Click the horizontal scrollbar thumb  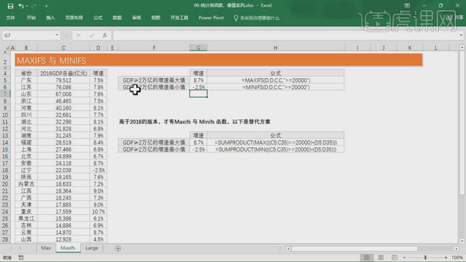tap(354, 249)
